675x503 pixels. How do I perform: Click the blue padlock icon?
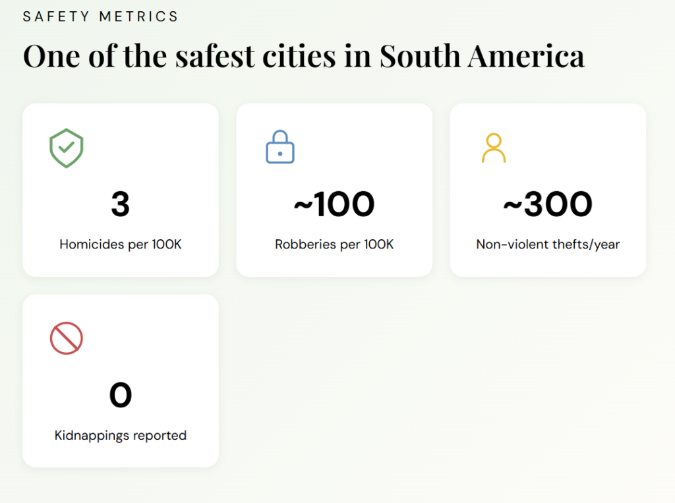click(x=280, y=147)
